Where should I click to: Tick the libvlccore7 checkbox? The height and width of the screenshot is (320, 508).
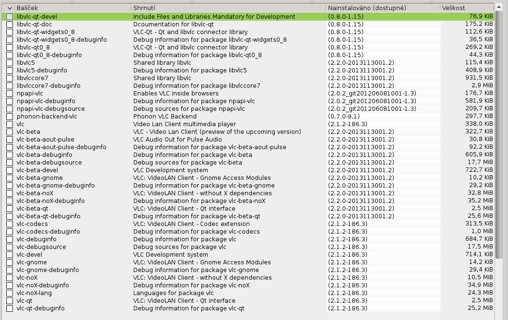pos(10,78)
